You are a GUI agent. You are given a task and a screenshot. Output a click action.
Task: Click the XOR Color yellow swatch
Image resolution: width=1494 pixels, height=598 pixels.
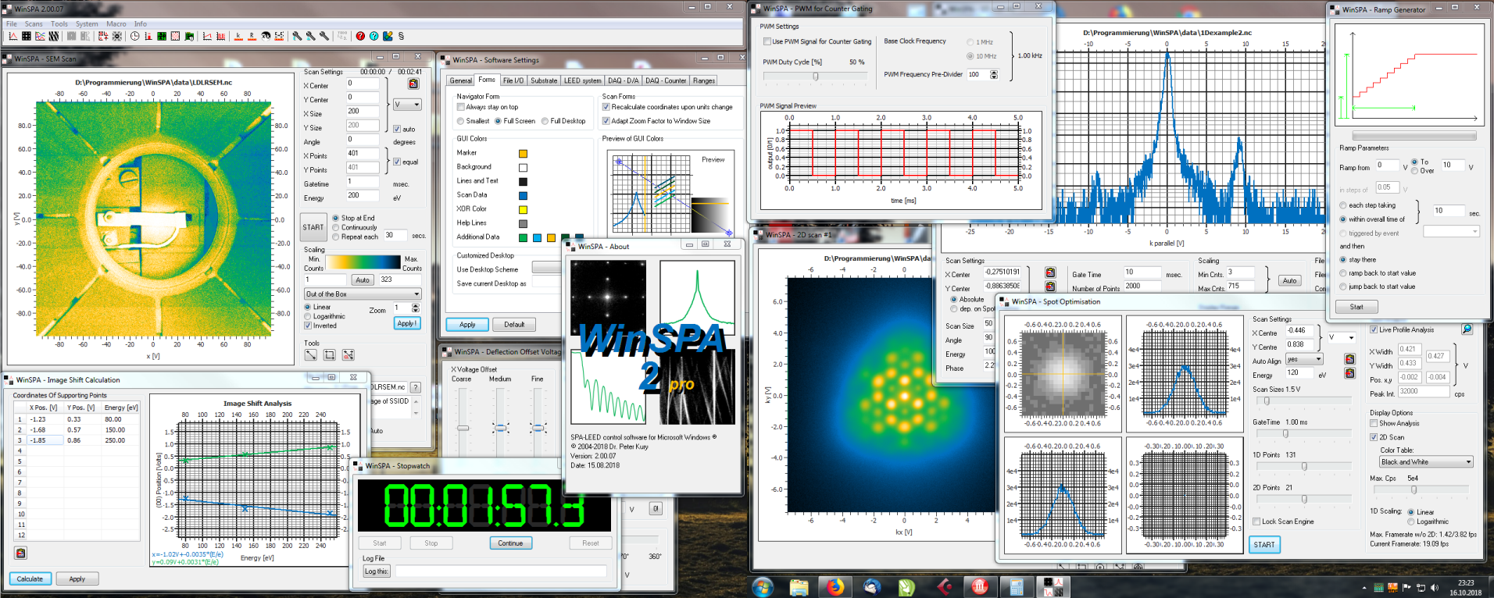(523, 209)
